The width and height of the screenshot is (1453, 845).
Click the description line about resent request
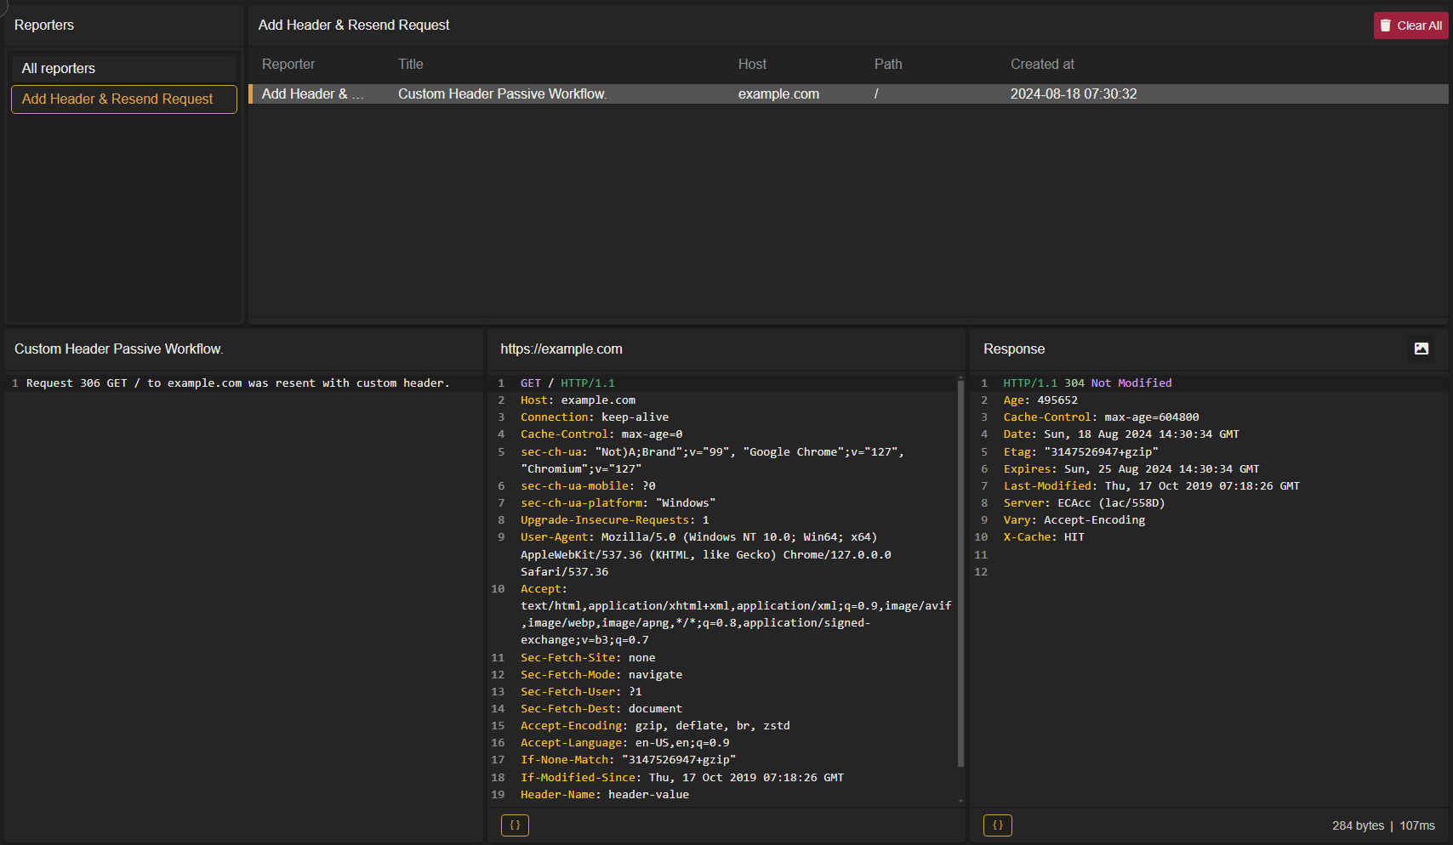click(x=238, y=383)
